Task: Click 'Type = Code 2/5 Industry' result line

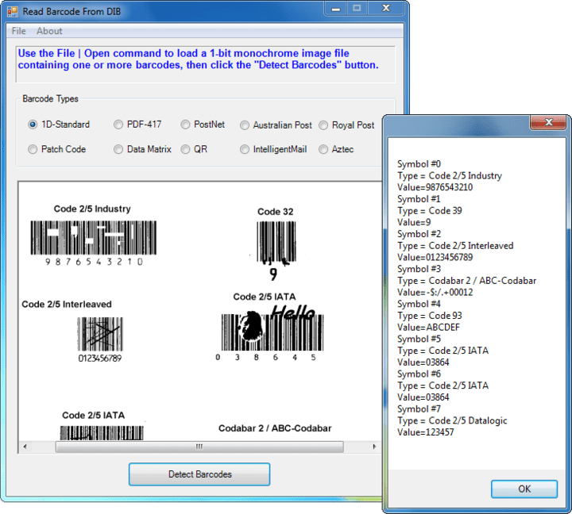Action: (450, 175)
